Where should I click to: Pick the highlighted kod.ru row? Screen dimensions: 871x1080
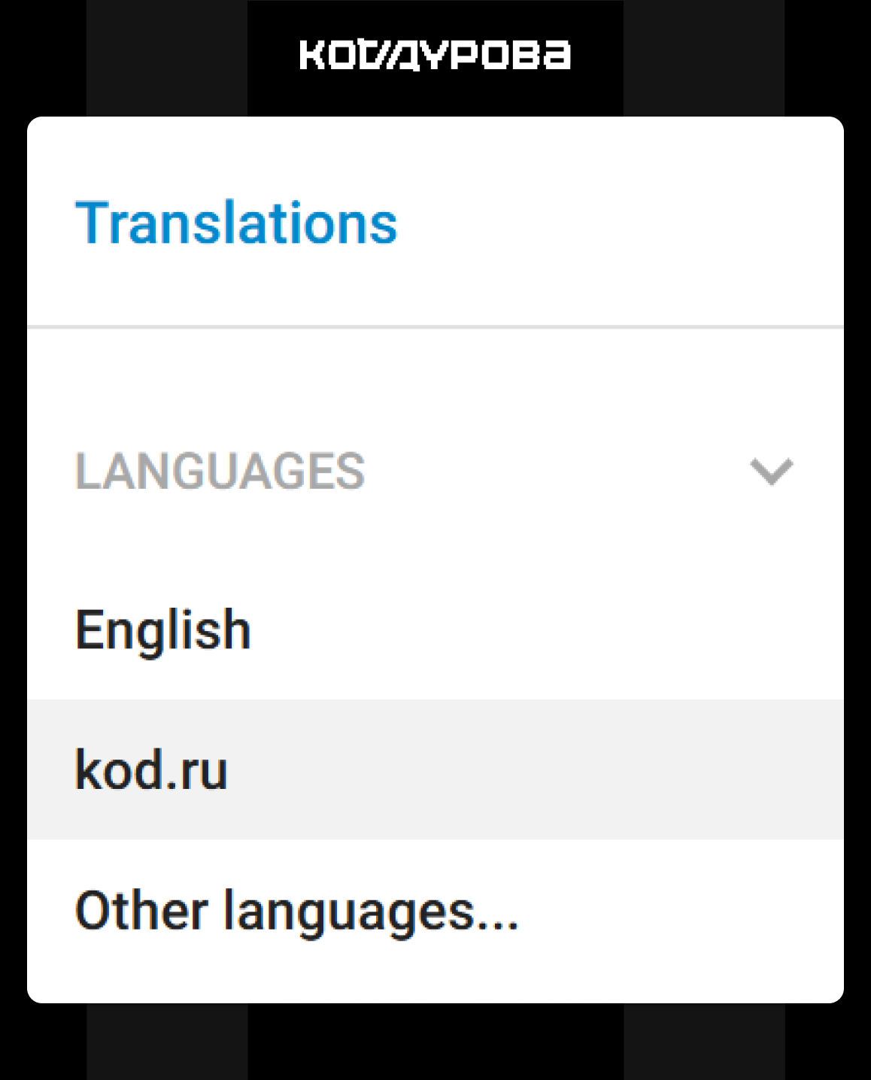435,770
